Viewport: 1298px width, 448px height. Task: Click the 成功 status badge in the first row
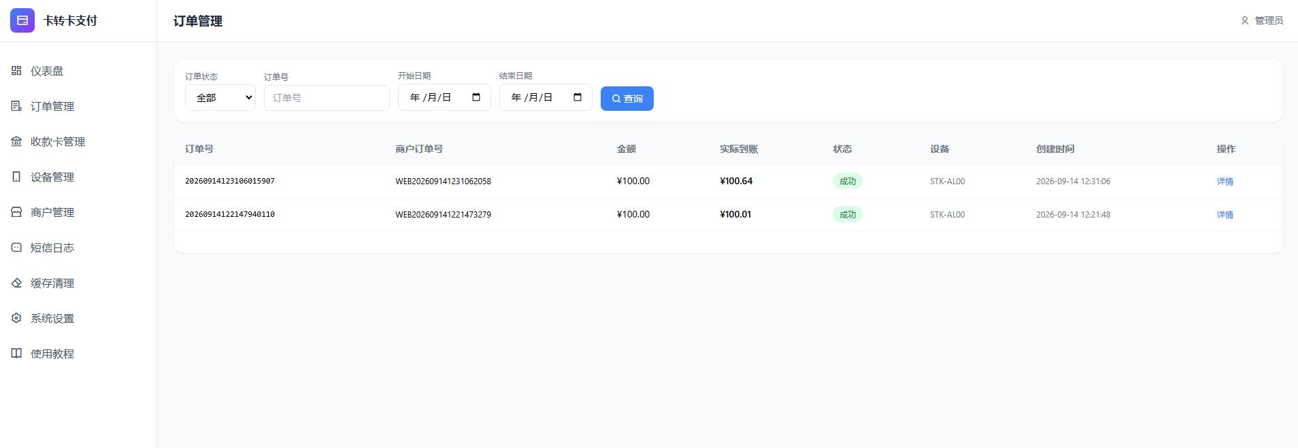tap(848, 181)
